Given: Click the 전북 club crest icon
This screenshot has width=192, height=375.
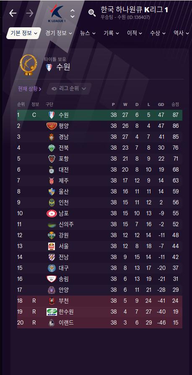Looking at the screenshot, I should 52,148.
